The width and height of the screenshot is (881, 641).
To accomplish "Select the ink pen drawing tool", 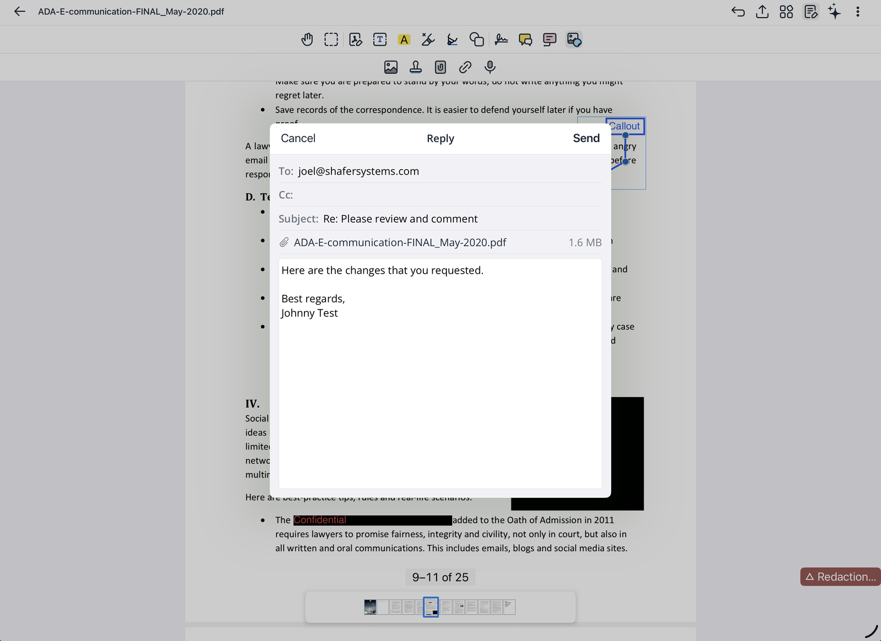I will [452, 40].
